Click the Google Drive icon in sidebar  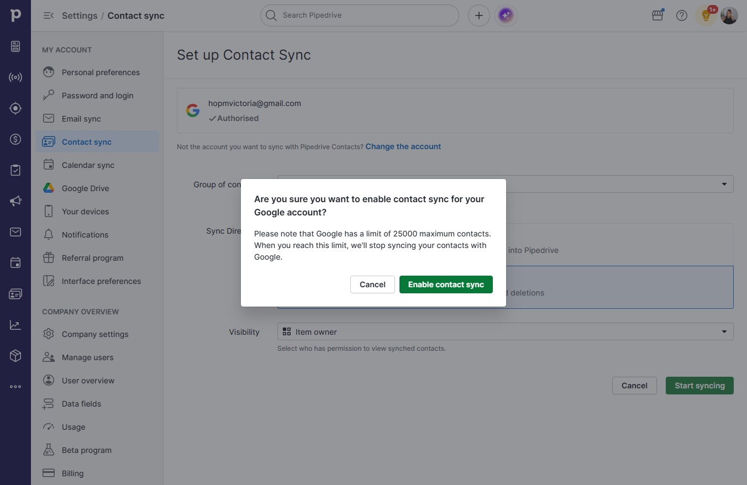[49, 188]
